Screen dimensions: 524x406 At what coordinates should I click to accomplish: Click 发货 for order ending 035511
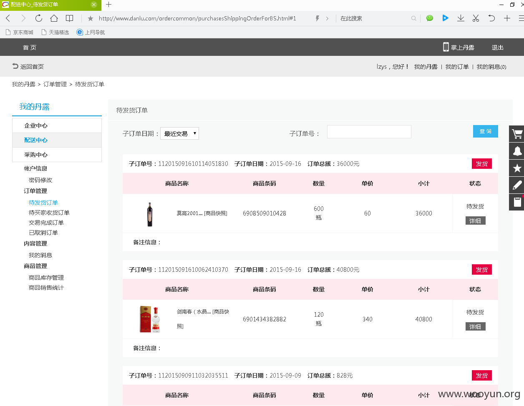[x=482, y=376]
